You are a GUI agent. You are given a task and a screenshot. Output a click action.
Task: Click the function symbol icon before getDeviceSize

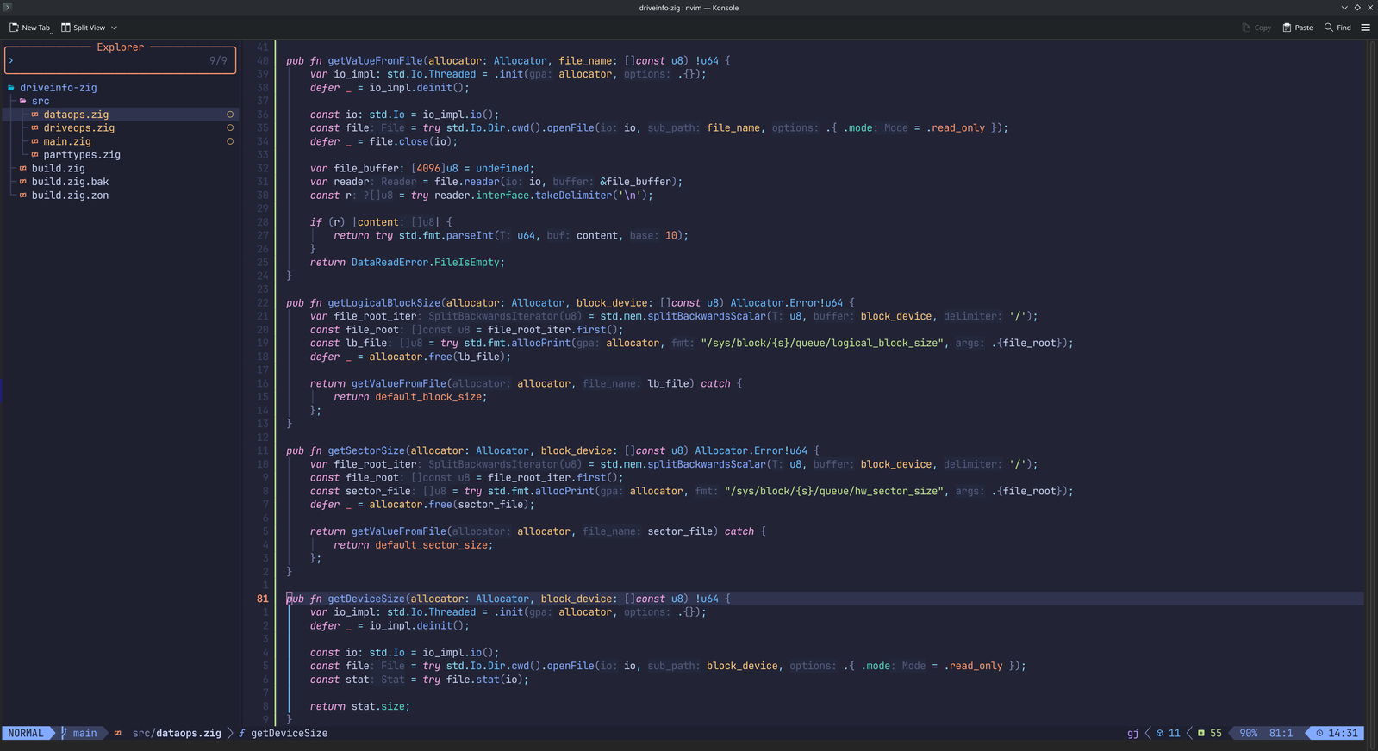point(242,734)
